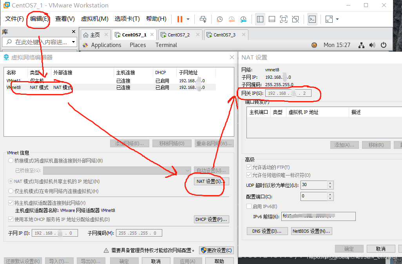402x264 pixels.
Task: Click the IPv6 前缀 input field
Action: coord(319,216)
